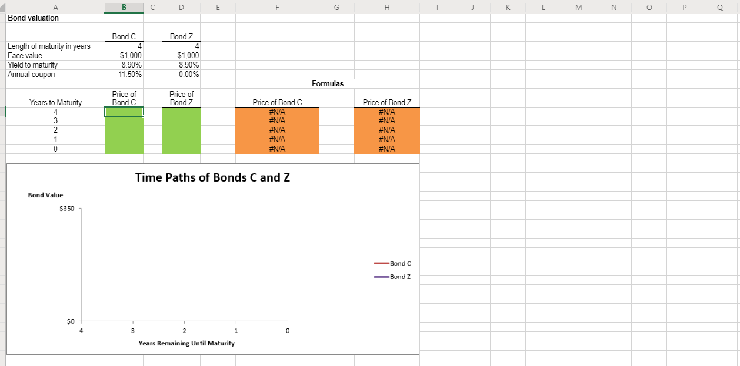740x366 pixels.
Task: Click the green Price of Bond Z cell range
Action: tap(181, 129)
